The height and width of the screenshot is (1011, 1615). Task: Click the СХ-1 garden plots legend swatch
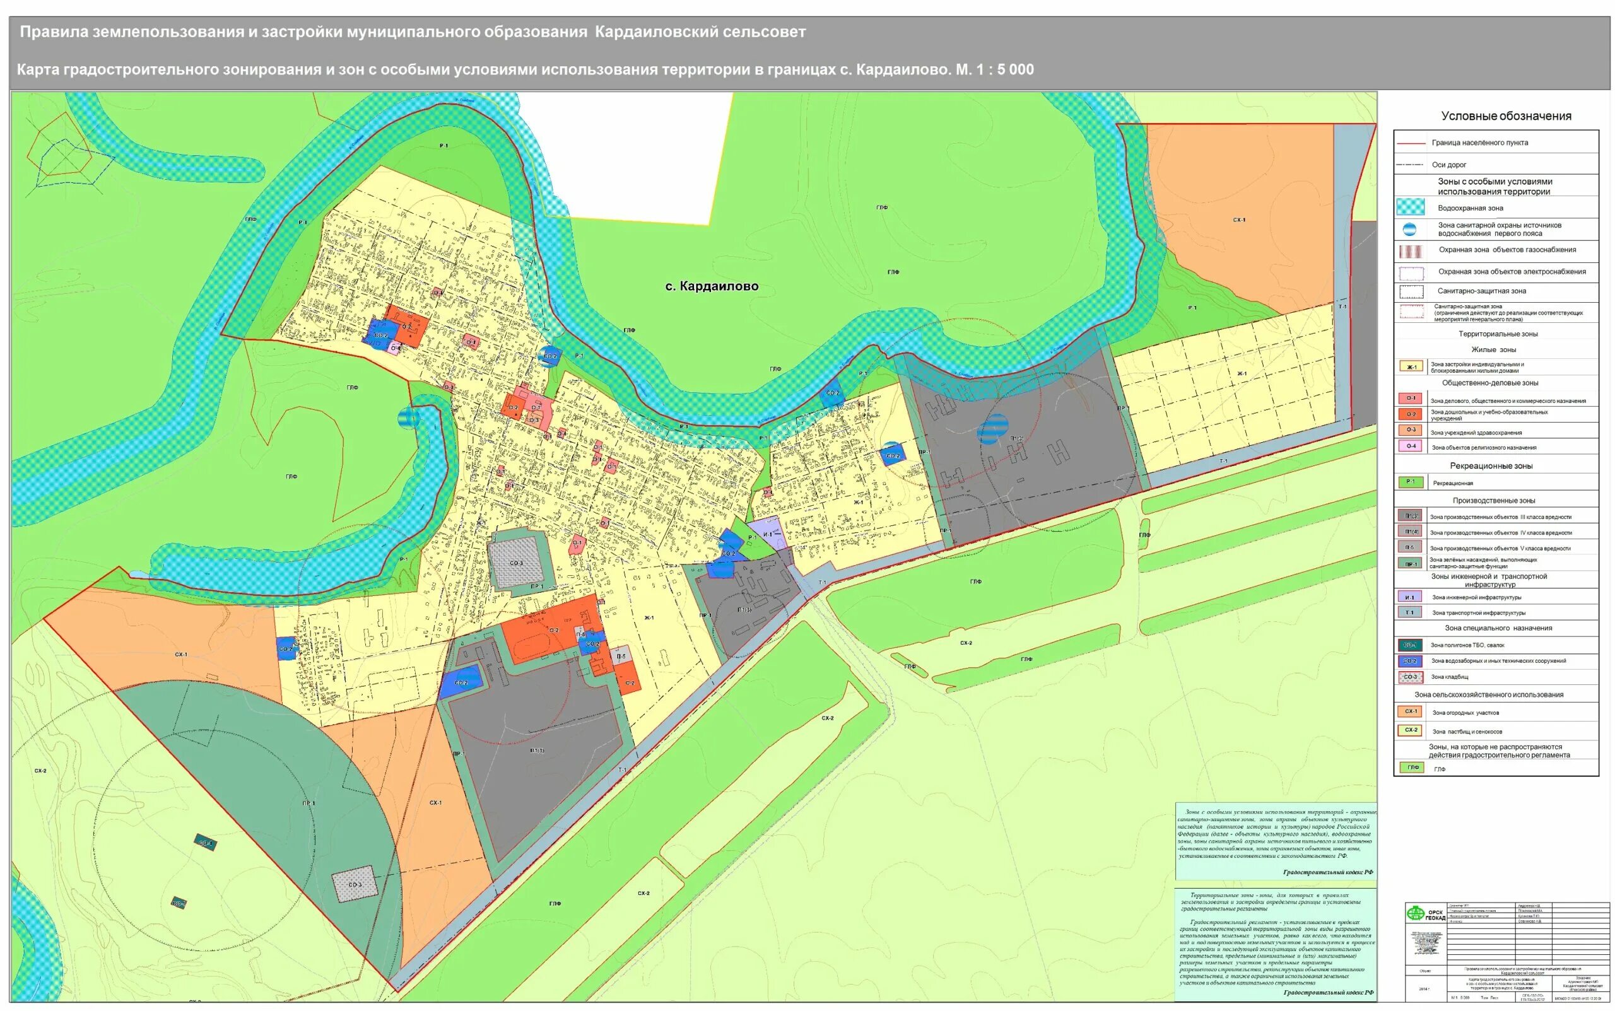coord(1411,711)
